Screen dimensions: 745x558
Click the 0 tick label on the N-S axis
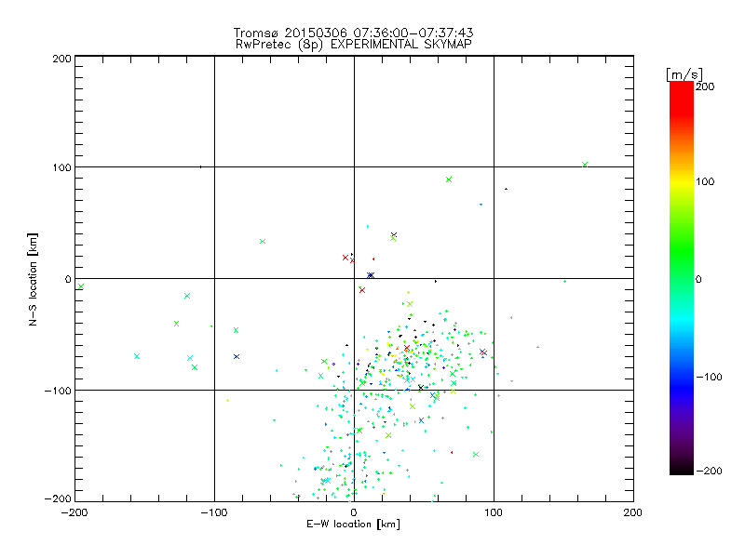(68, 279)
